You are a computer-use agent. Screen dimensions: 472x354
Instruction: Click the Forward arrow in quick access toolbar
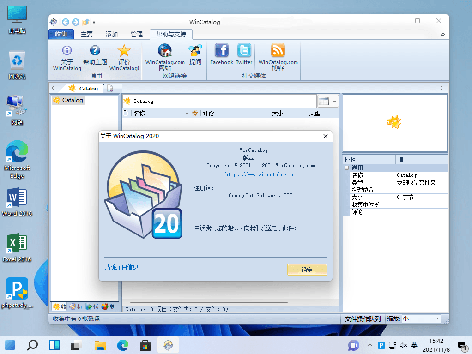click(x=76, y=22)
